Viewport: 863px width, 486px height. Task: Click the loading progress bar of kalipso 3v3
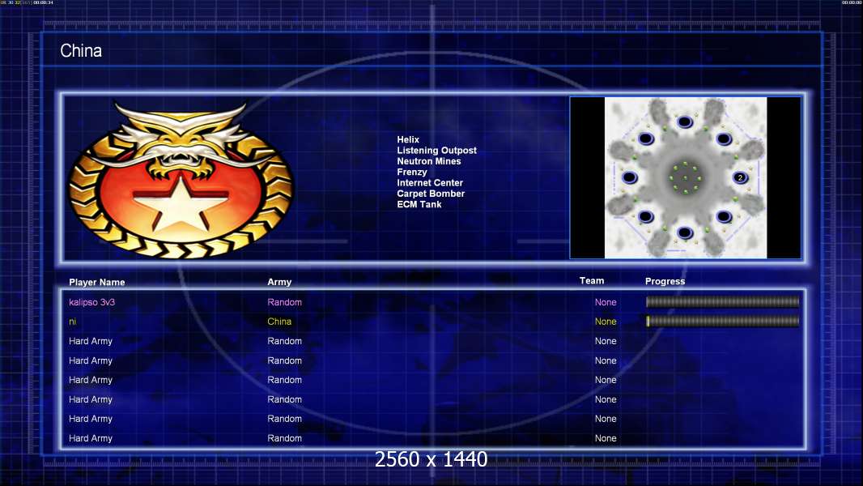tap(722, 301)
